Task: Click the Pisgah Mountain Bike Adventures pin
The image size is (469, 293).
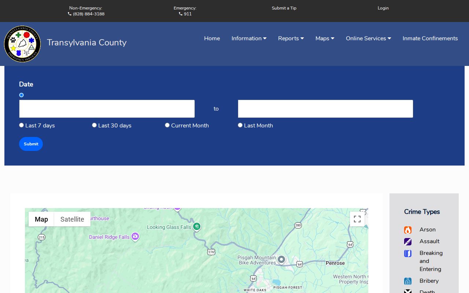Action: 281,260
